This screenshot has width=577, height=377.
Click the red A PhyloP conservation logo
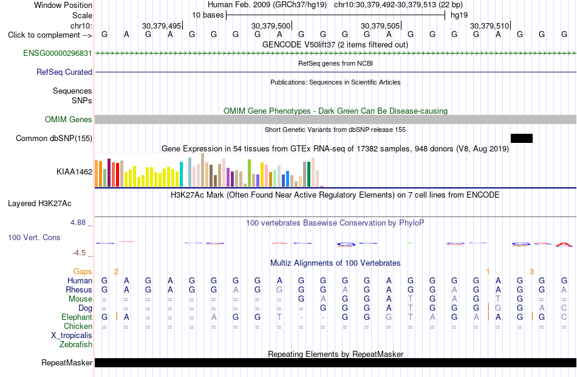[x=564, y=244]
